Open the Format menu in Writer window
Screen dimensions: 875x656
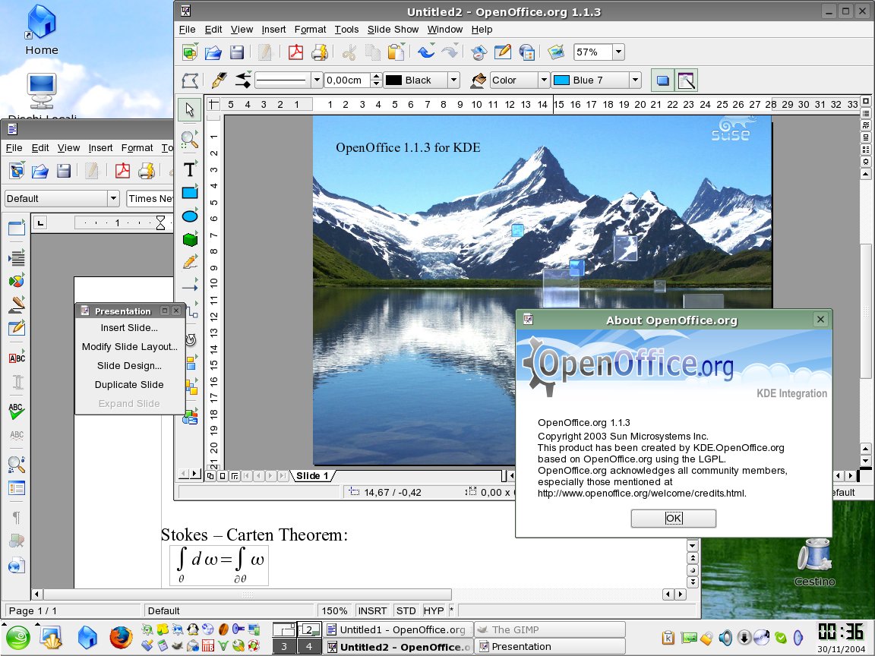tap(137, 148)
